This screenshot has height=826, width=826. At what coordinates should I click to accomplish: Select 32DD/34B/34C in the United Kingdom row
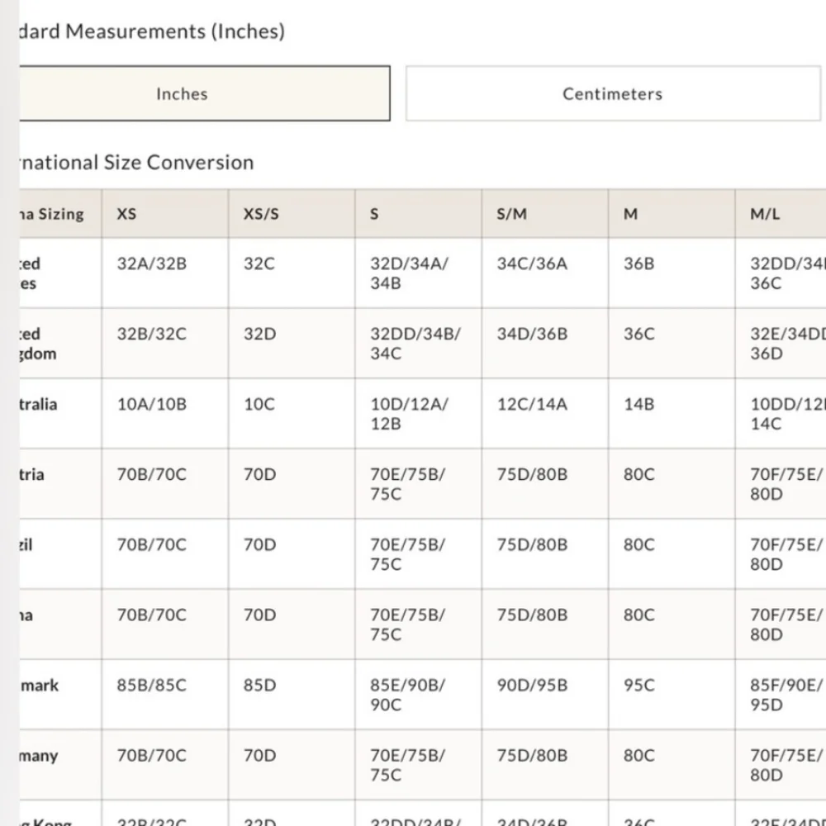coord(418,344)
